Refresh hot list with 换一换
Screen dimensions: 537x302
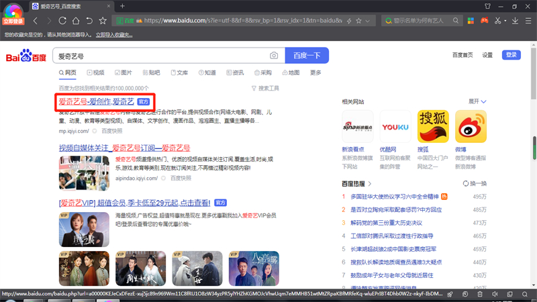click(475, 183)
